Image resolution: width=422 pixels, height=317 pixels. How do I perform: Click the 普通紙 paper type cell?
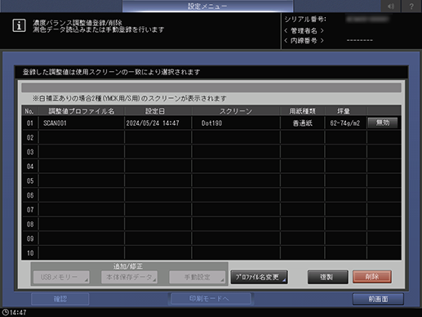[x=303, y=123]
